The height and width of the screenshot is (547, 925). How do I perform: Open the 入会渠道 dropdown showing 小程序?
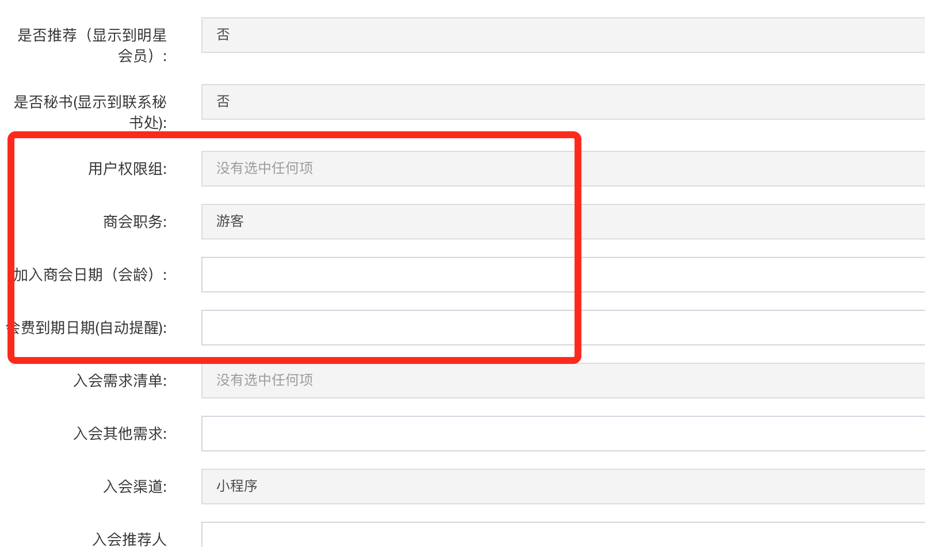(563, 487)
